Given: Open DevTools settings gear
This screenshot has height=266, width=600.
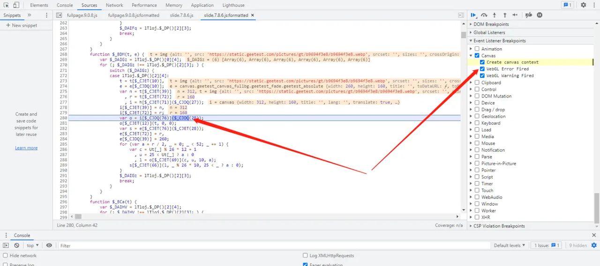Looking at the screenshot, I should click(x=584, y=5).
